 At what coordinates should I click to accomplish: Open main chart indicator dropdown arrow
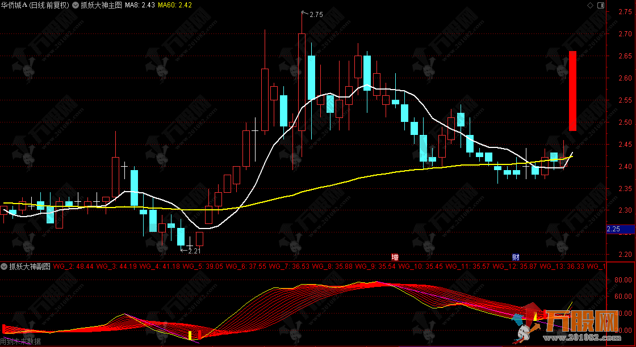point(74,5)
